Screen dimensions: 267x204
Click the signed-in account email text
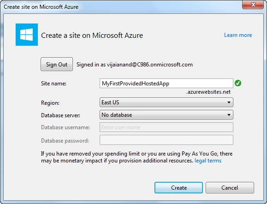pos(150,65)
